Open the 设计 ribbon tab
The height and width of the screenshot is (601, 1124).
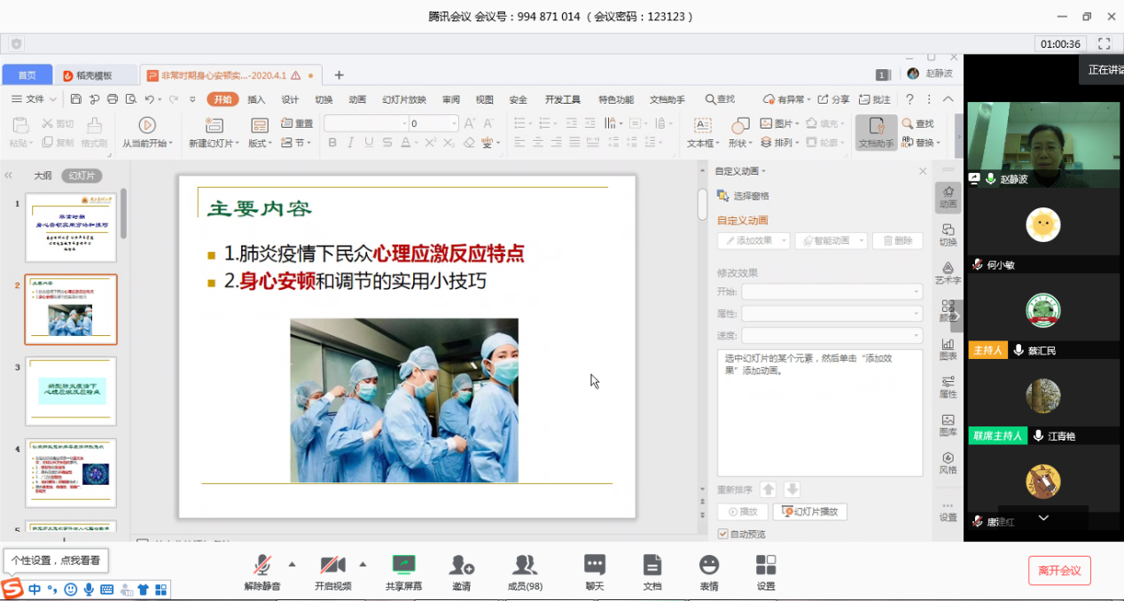point(290,99)
